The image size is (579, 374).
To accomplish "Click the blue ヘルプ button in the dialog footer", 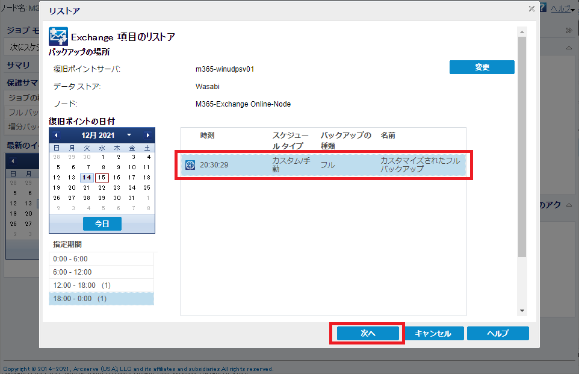I will tap(498, 334).
